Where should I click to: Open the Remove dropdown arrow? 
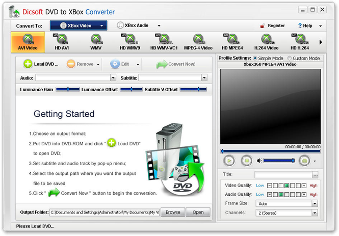[x=98, y=64]
